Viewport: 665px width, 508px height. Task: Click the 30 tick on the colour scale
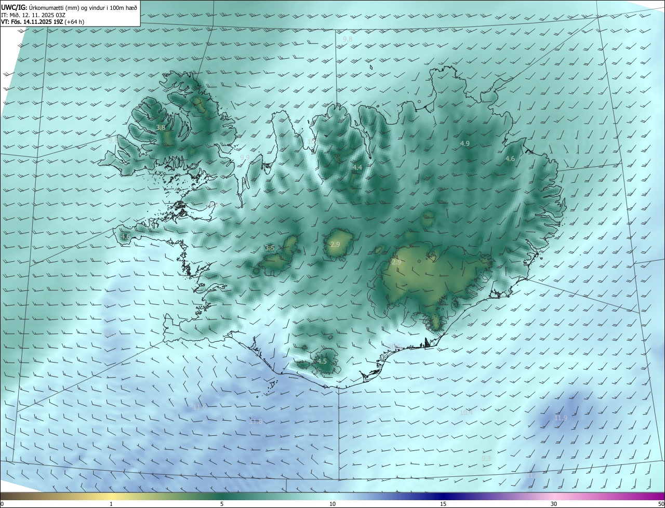554,504
